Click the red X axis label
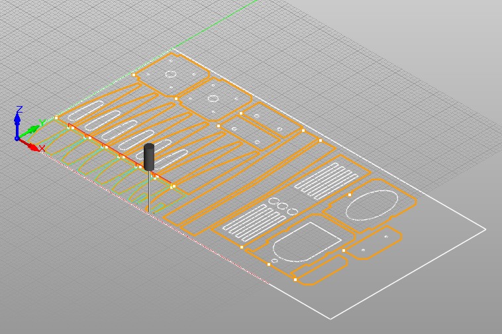502x334 pixels. [x=42, y=149]
